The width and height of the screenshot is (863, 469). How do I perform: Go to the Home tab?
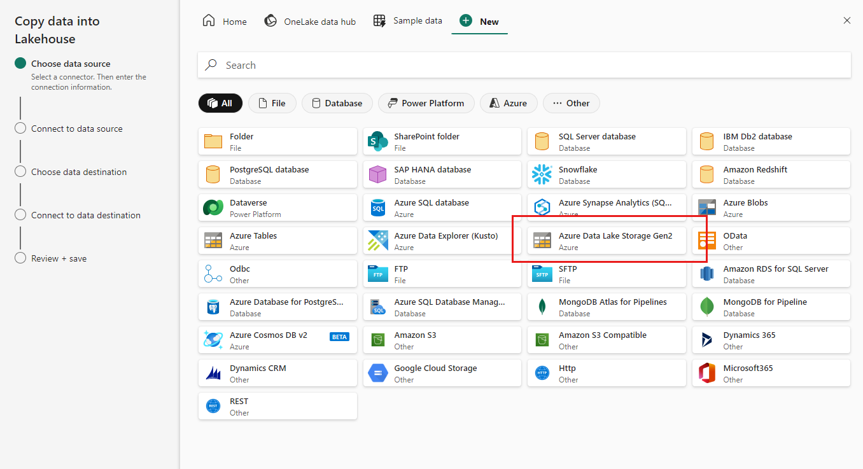(x=225, y=22)
